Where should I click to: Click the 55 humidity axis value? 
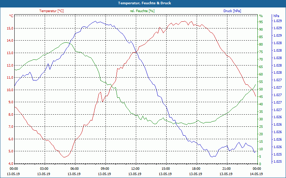coord(261,82)
